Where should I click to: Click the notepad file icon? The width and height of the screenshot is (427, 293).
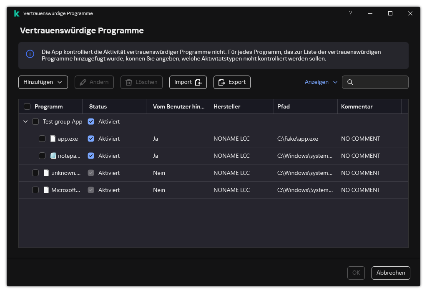53,156
